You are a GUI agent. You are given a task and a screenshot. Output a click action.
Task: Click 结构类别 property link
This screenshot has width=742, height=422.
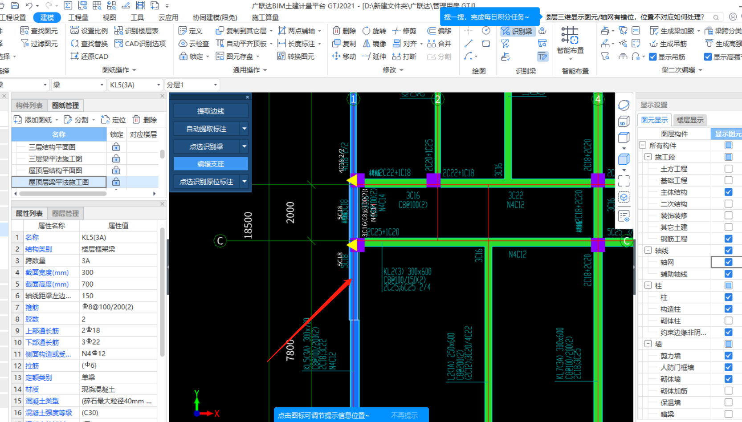tap(39, 249)
